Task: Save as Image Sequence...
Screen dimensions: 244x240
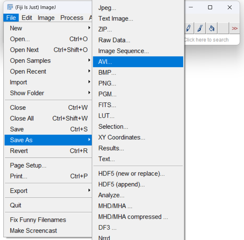Action: (138, 51)
